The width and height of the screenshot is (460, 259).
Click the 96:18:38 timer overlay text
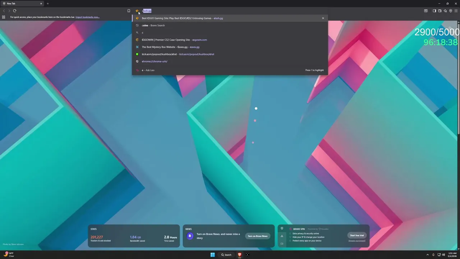[441, 42]
